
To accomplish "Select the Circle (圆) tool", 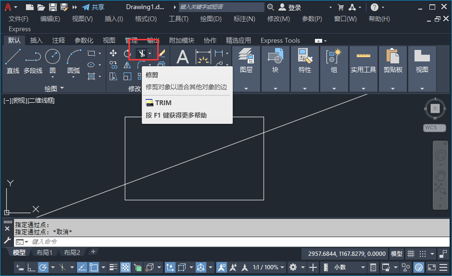I will [x=52, y=61].
